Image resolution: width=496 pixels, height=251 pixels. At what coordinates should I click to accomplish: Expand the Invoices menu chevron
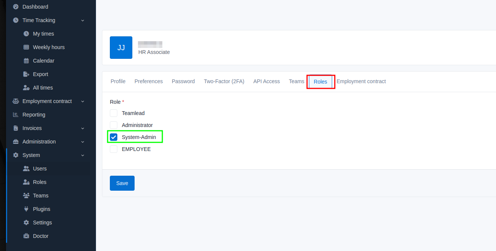(83, 128)
